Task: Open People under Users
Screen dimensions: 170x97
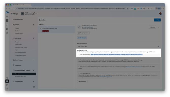Action: tap(17, 28)
